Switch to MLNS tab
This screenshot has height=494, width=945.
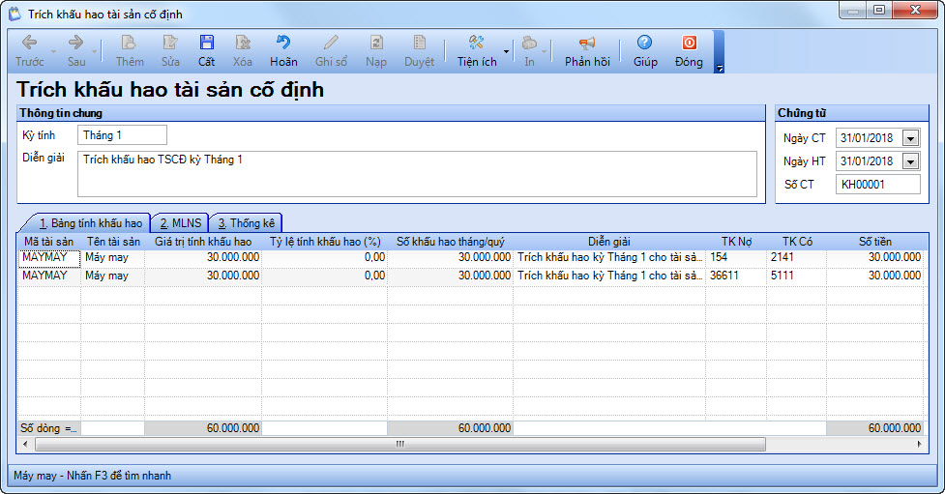tap(180, 223)
